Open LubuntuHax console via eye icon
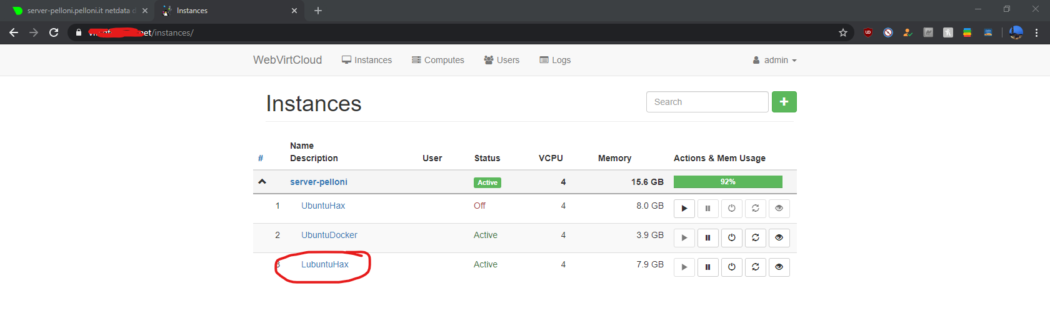Viewport: 1050px width, 323px height. click(x=779, y=267)
